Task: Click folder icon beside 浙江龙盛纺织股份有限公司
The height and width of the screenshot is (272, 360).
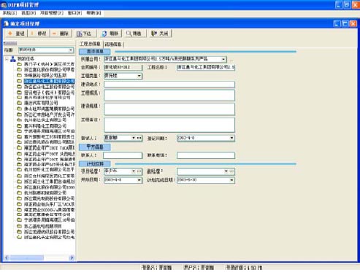Action: 19,232
